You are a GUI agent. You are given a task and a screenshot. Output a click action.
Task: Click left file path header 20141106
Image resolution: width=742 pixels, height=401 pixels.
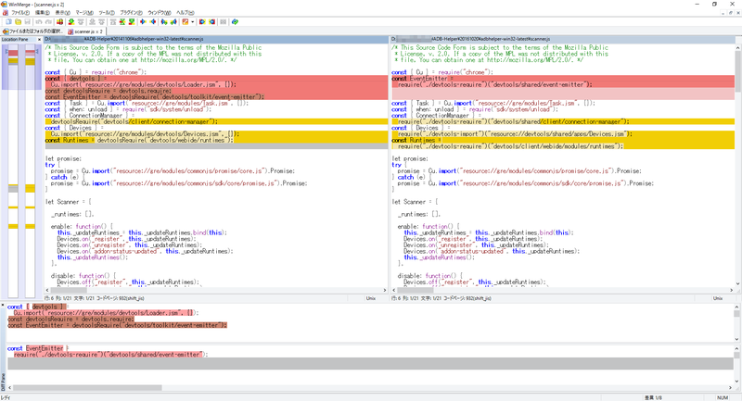coord(216,39)
